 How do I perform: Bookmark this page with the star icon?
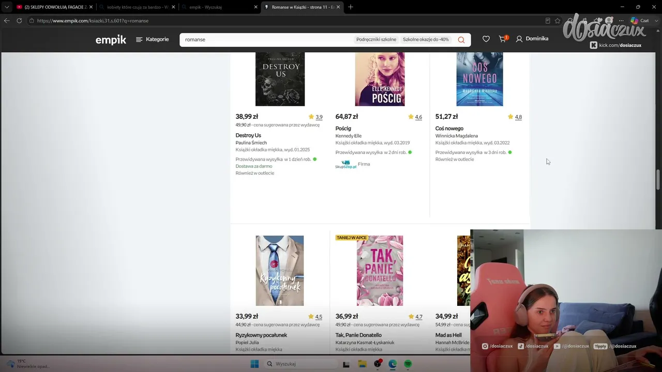click(x=558, y=21)
